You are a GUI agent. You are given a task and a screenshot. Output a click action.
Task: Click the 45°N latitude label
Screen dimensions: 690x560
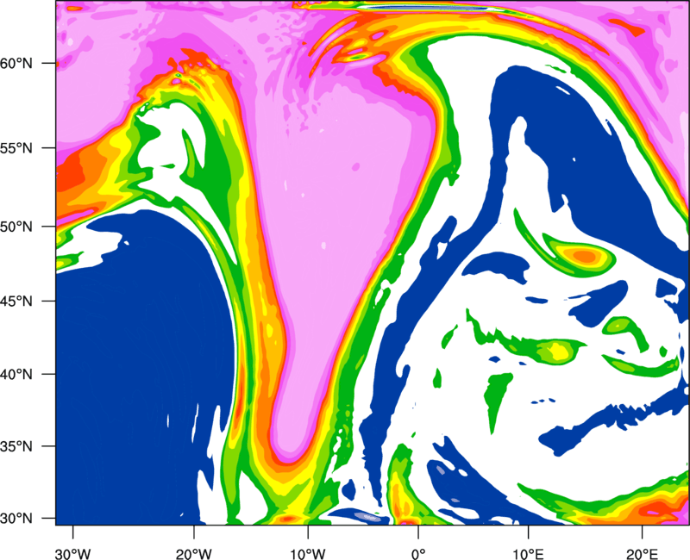point(16,301)
